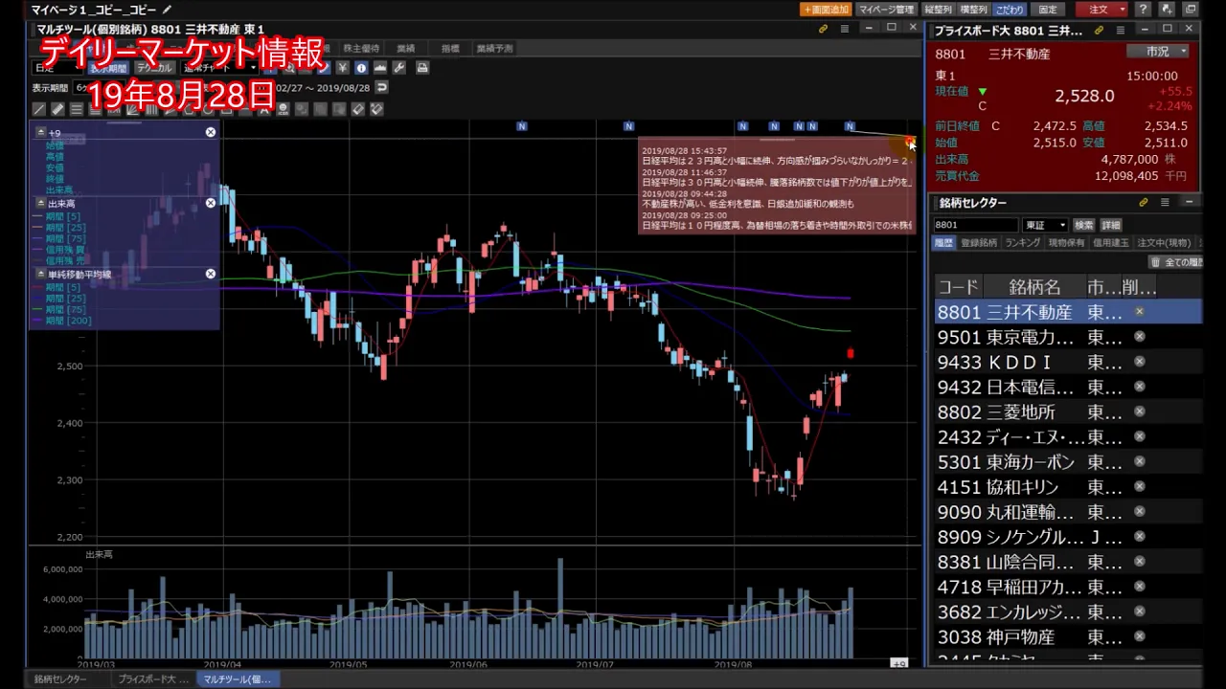The width and height of the screenshot is (1226, 689).
Task: Click the overlapping windows icon at top right
Action: pos(1192,10)
